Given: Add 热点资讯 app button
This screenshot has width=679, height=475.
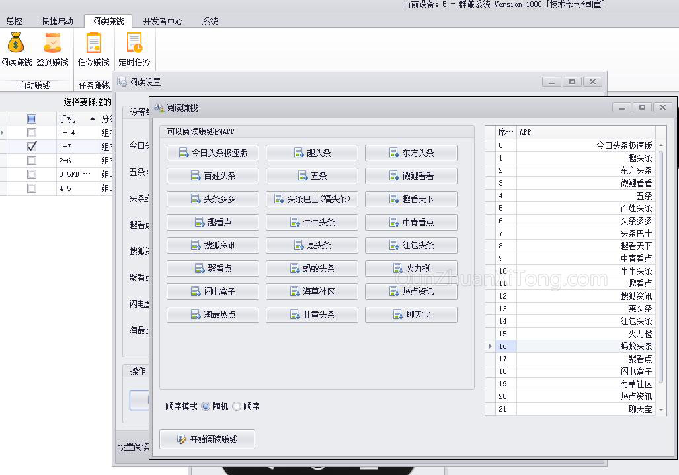Looking at the screenshot, I should 411,291.
